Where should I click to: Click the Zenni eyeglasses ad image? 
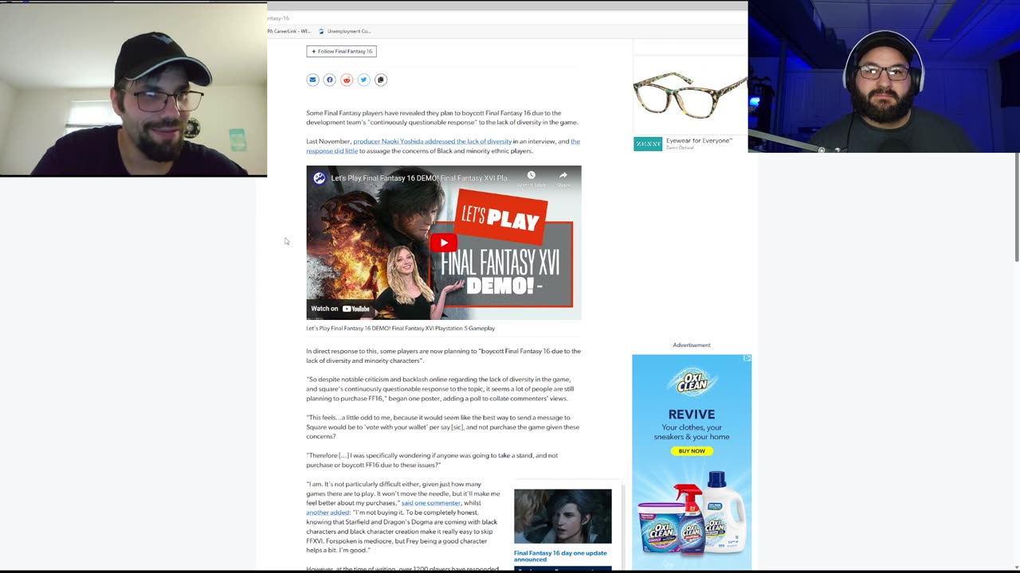click(690, 95)
